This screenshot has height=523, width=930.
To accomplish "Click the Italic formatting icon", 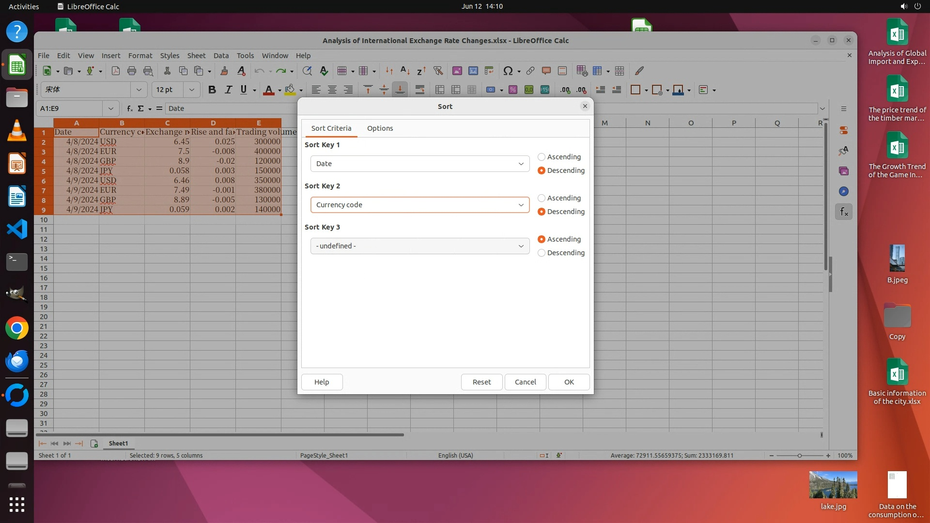I will [228, 90].
